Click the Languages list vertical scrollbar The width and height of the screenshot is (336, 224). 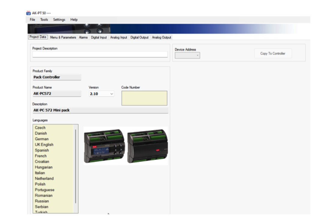(76, 166)
